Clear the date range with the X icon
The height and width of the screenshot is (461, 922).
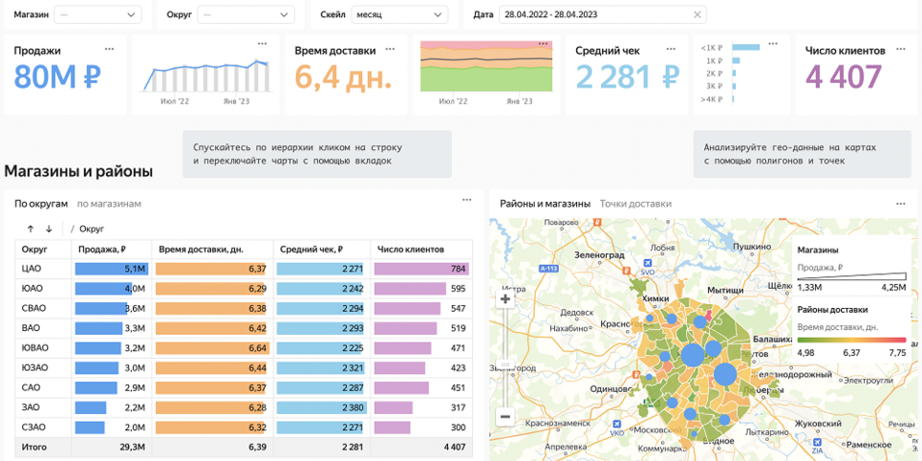click(x=698, y=15)
